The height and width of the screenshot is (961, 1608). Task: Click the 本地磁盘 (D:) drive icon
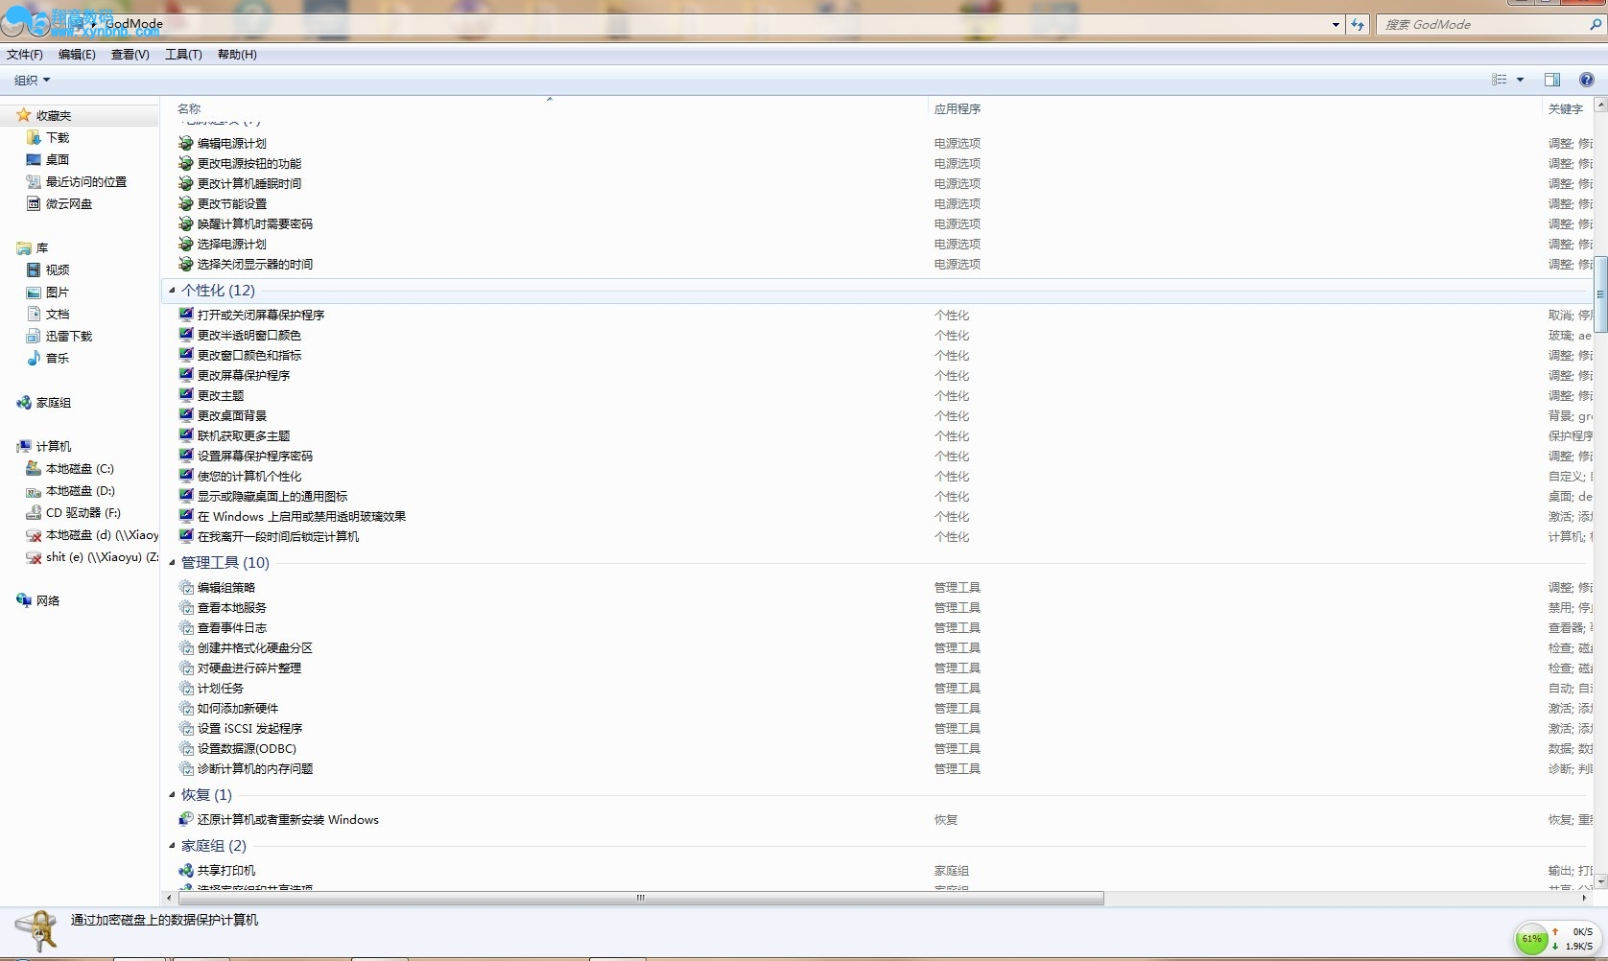point(34,490)
